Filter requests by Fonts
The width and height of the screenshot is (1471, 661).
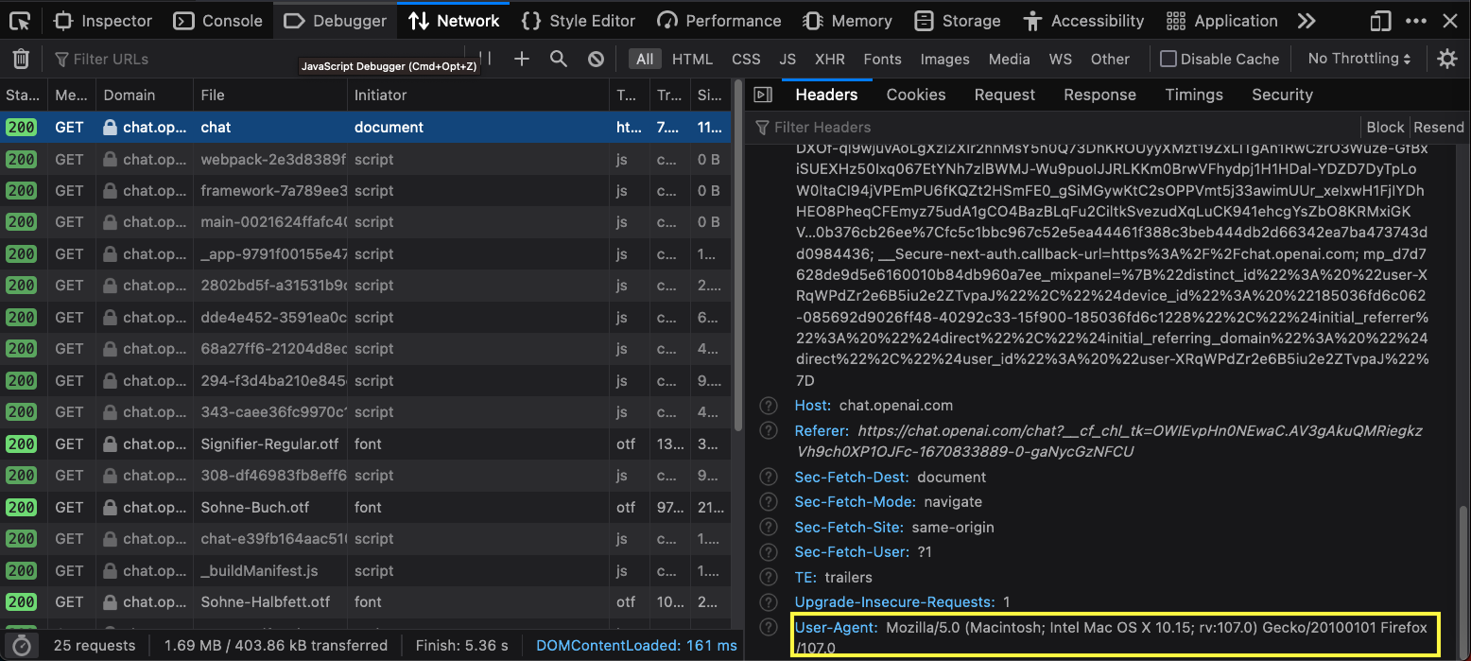[882, 59]
